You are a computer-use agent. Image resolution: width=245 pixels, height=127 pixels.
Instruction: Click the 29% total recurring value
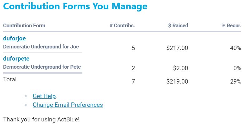(x=236, y=82)
